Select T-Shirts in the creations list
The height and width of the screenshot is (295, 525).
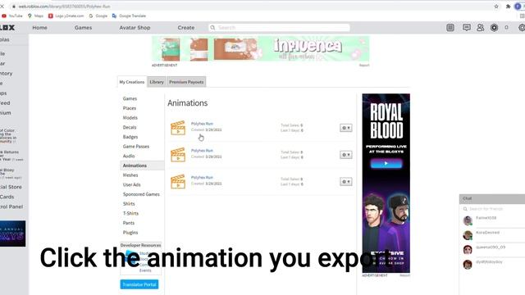[130, 213]
